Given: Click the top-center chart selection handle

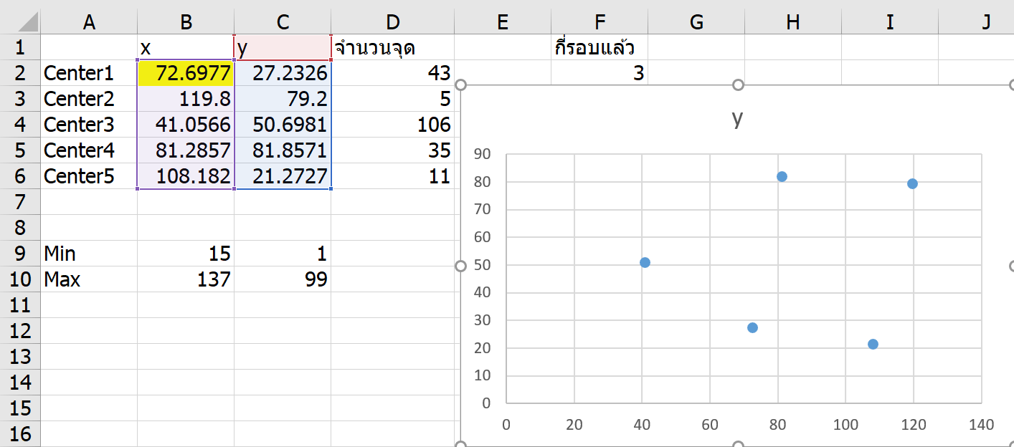Looking at the screenshot, I should [738, 85].
